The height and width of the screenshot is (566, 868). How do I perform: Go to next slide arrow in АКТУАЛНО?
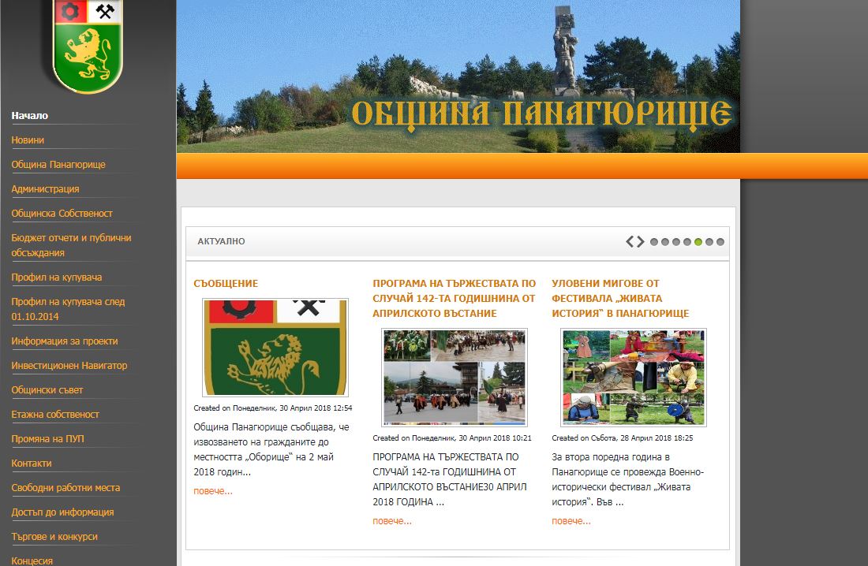(x=641, y=242)
